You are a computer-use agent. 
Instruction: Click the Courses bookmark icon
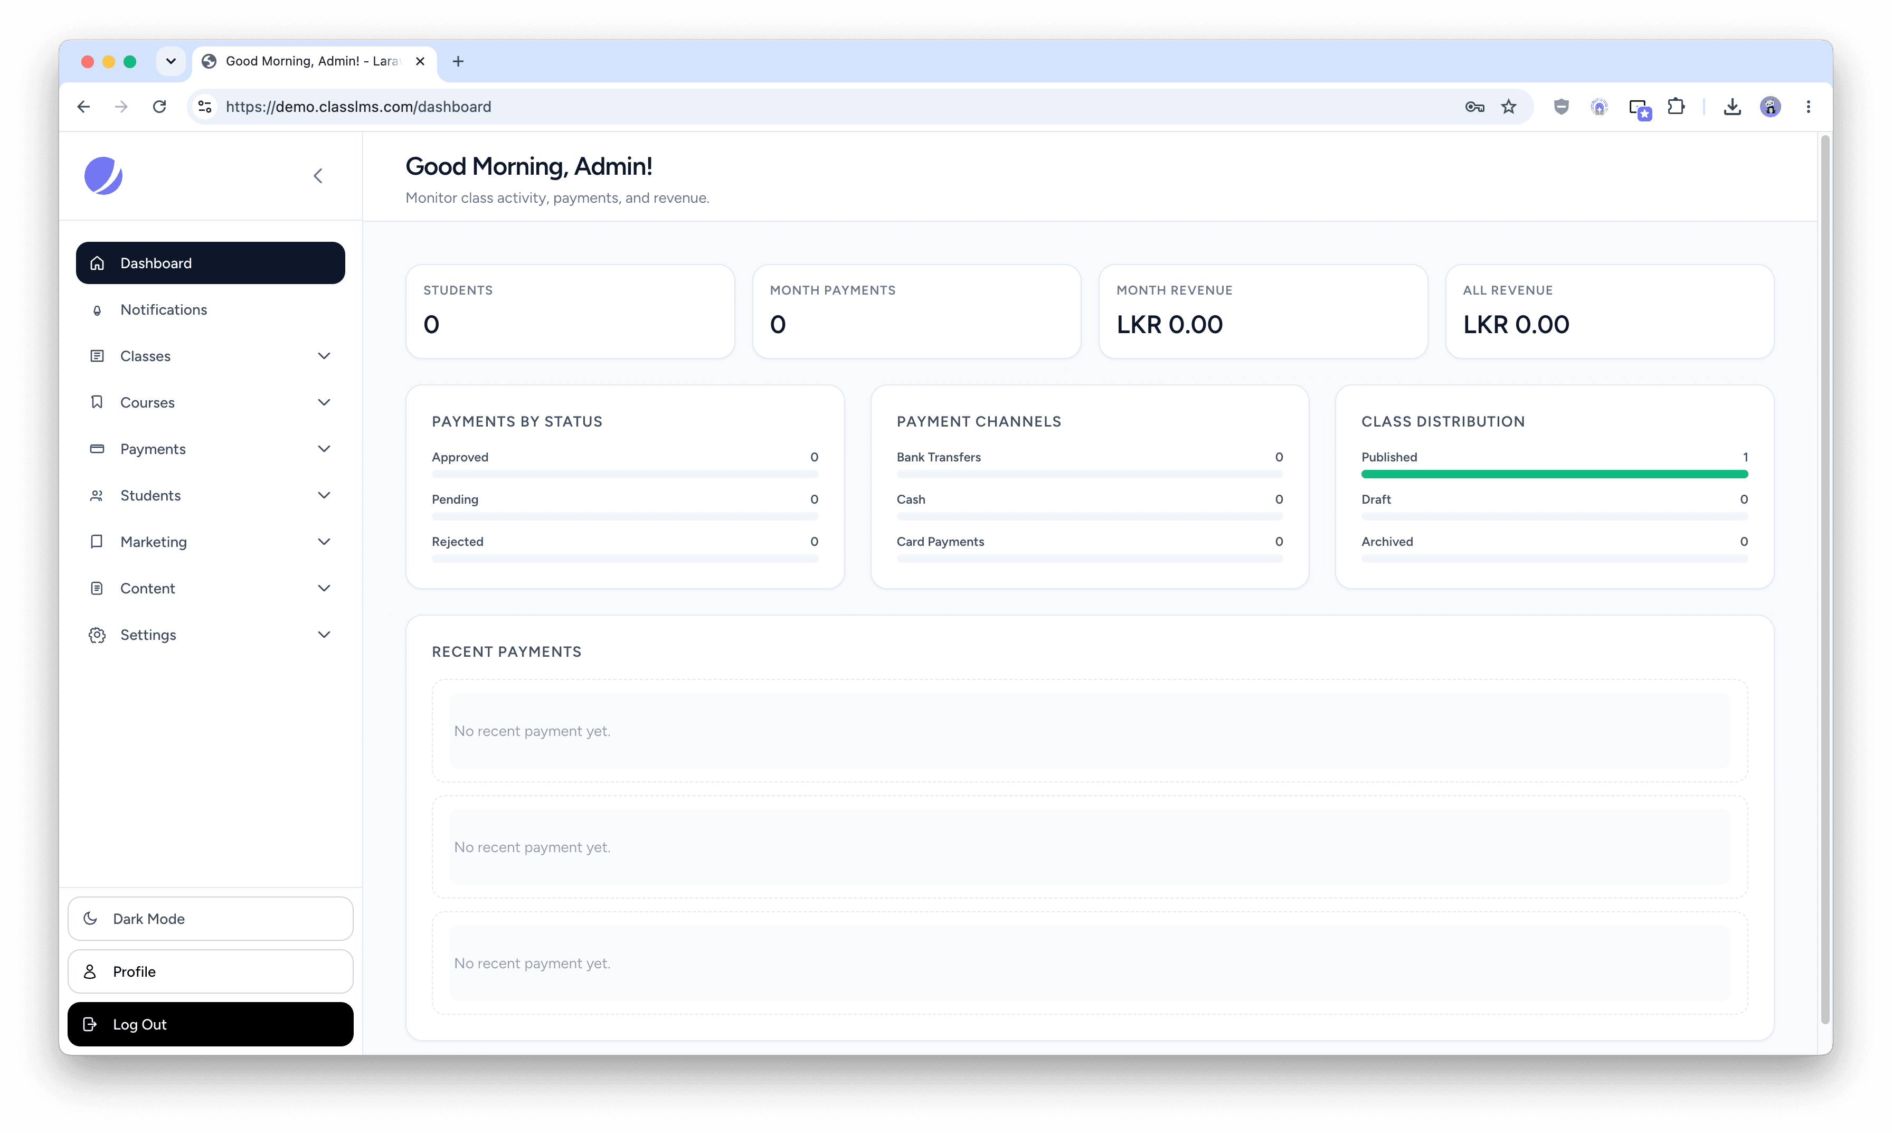97,402
